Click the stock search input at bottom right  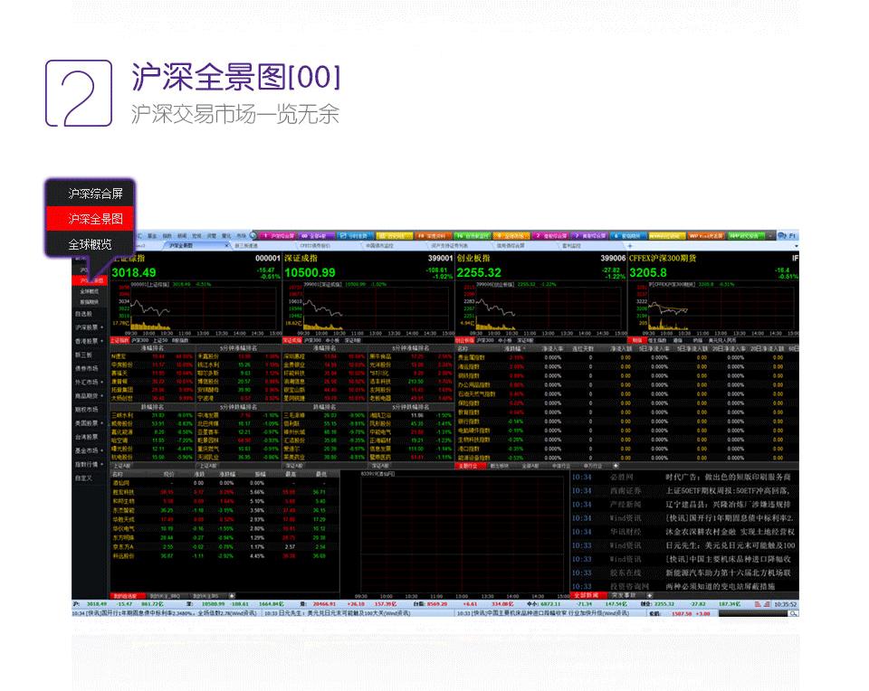click(753, 613)
